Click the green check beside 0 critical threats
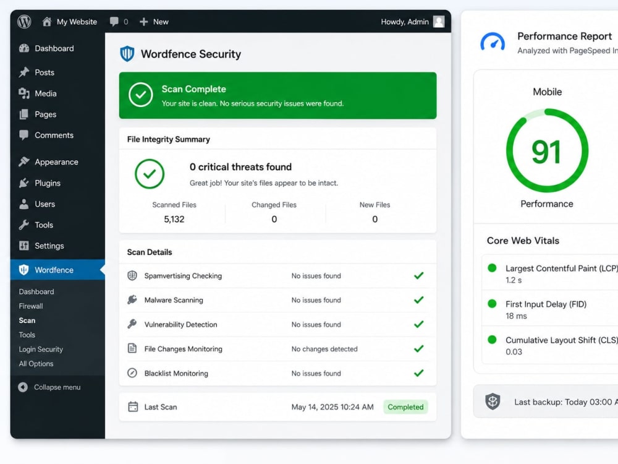The width and height of the screenshot is (618, 464). 150,174
